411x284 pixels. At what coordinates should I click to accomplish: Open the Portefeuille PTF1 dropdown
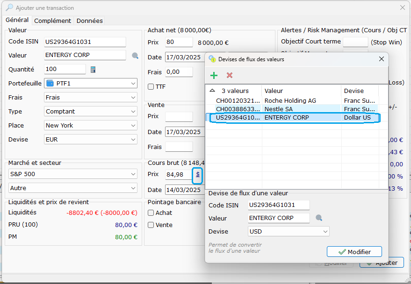click(x=91, y=83)
